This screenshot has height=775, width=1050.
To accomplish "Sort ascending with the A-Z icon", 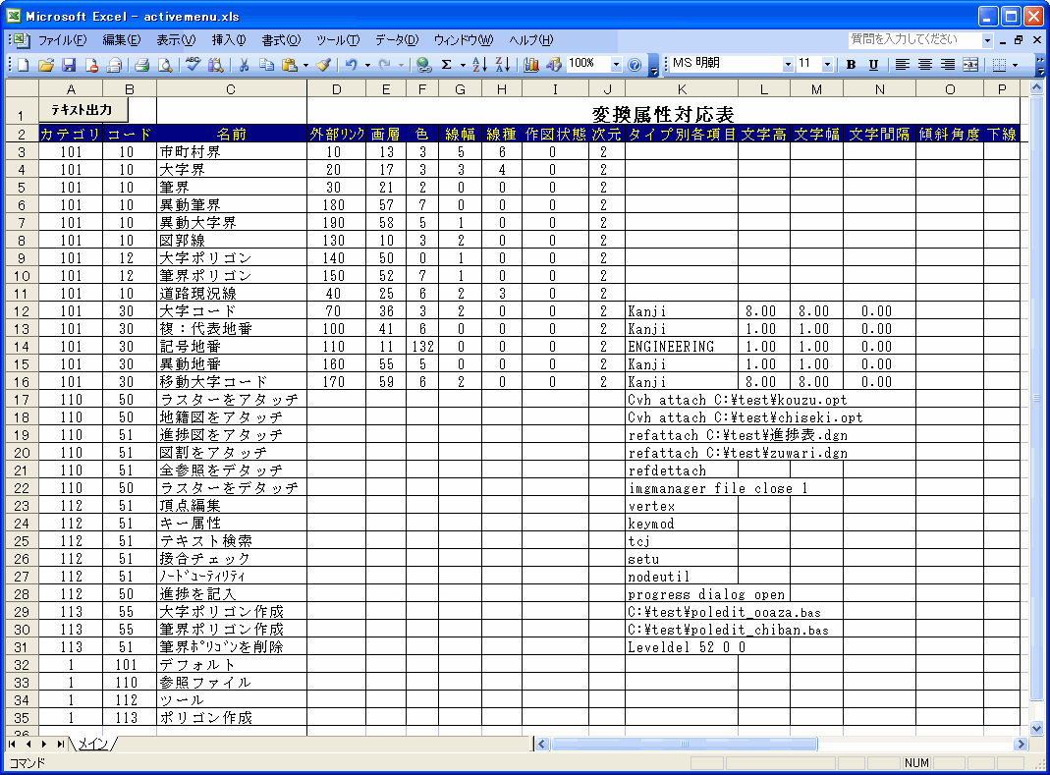I will pos(479,65).
